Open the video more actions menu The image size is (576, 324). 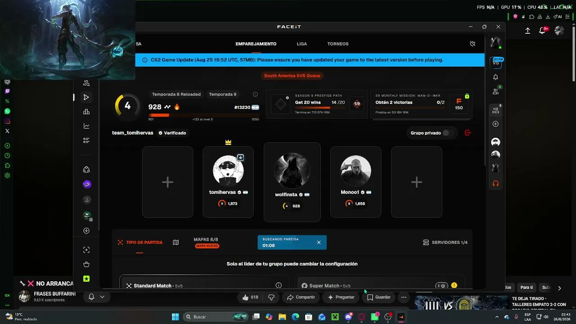404,297
